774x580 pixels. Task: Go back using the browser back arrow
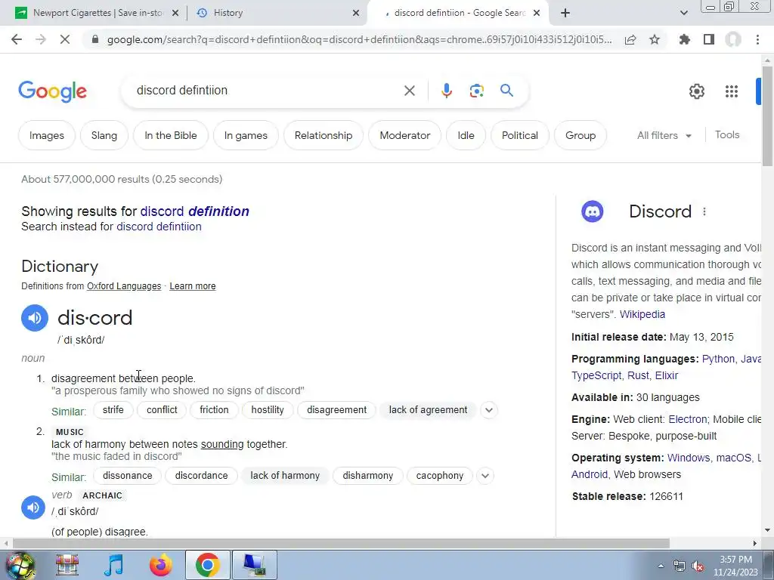(17, 39)
